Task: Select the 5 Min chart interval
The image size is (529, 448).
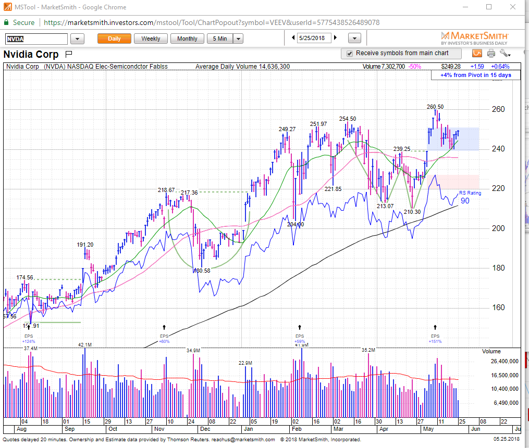Action: [220, 39]
